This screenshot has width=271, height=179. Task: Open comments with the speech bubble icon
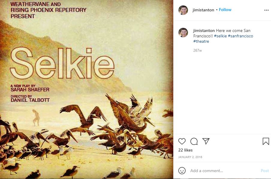click(x=194, y=141)
